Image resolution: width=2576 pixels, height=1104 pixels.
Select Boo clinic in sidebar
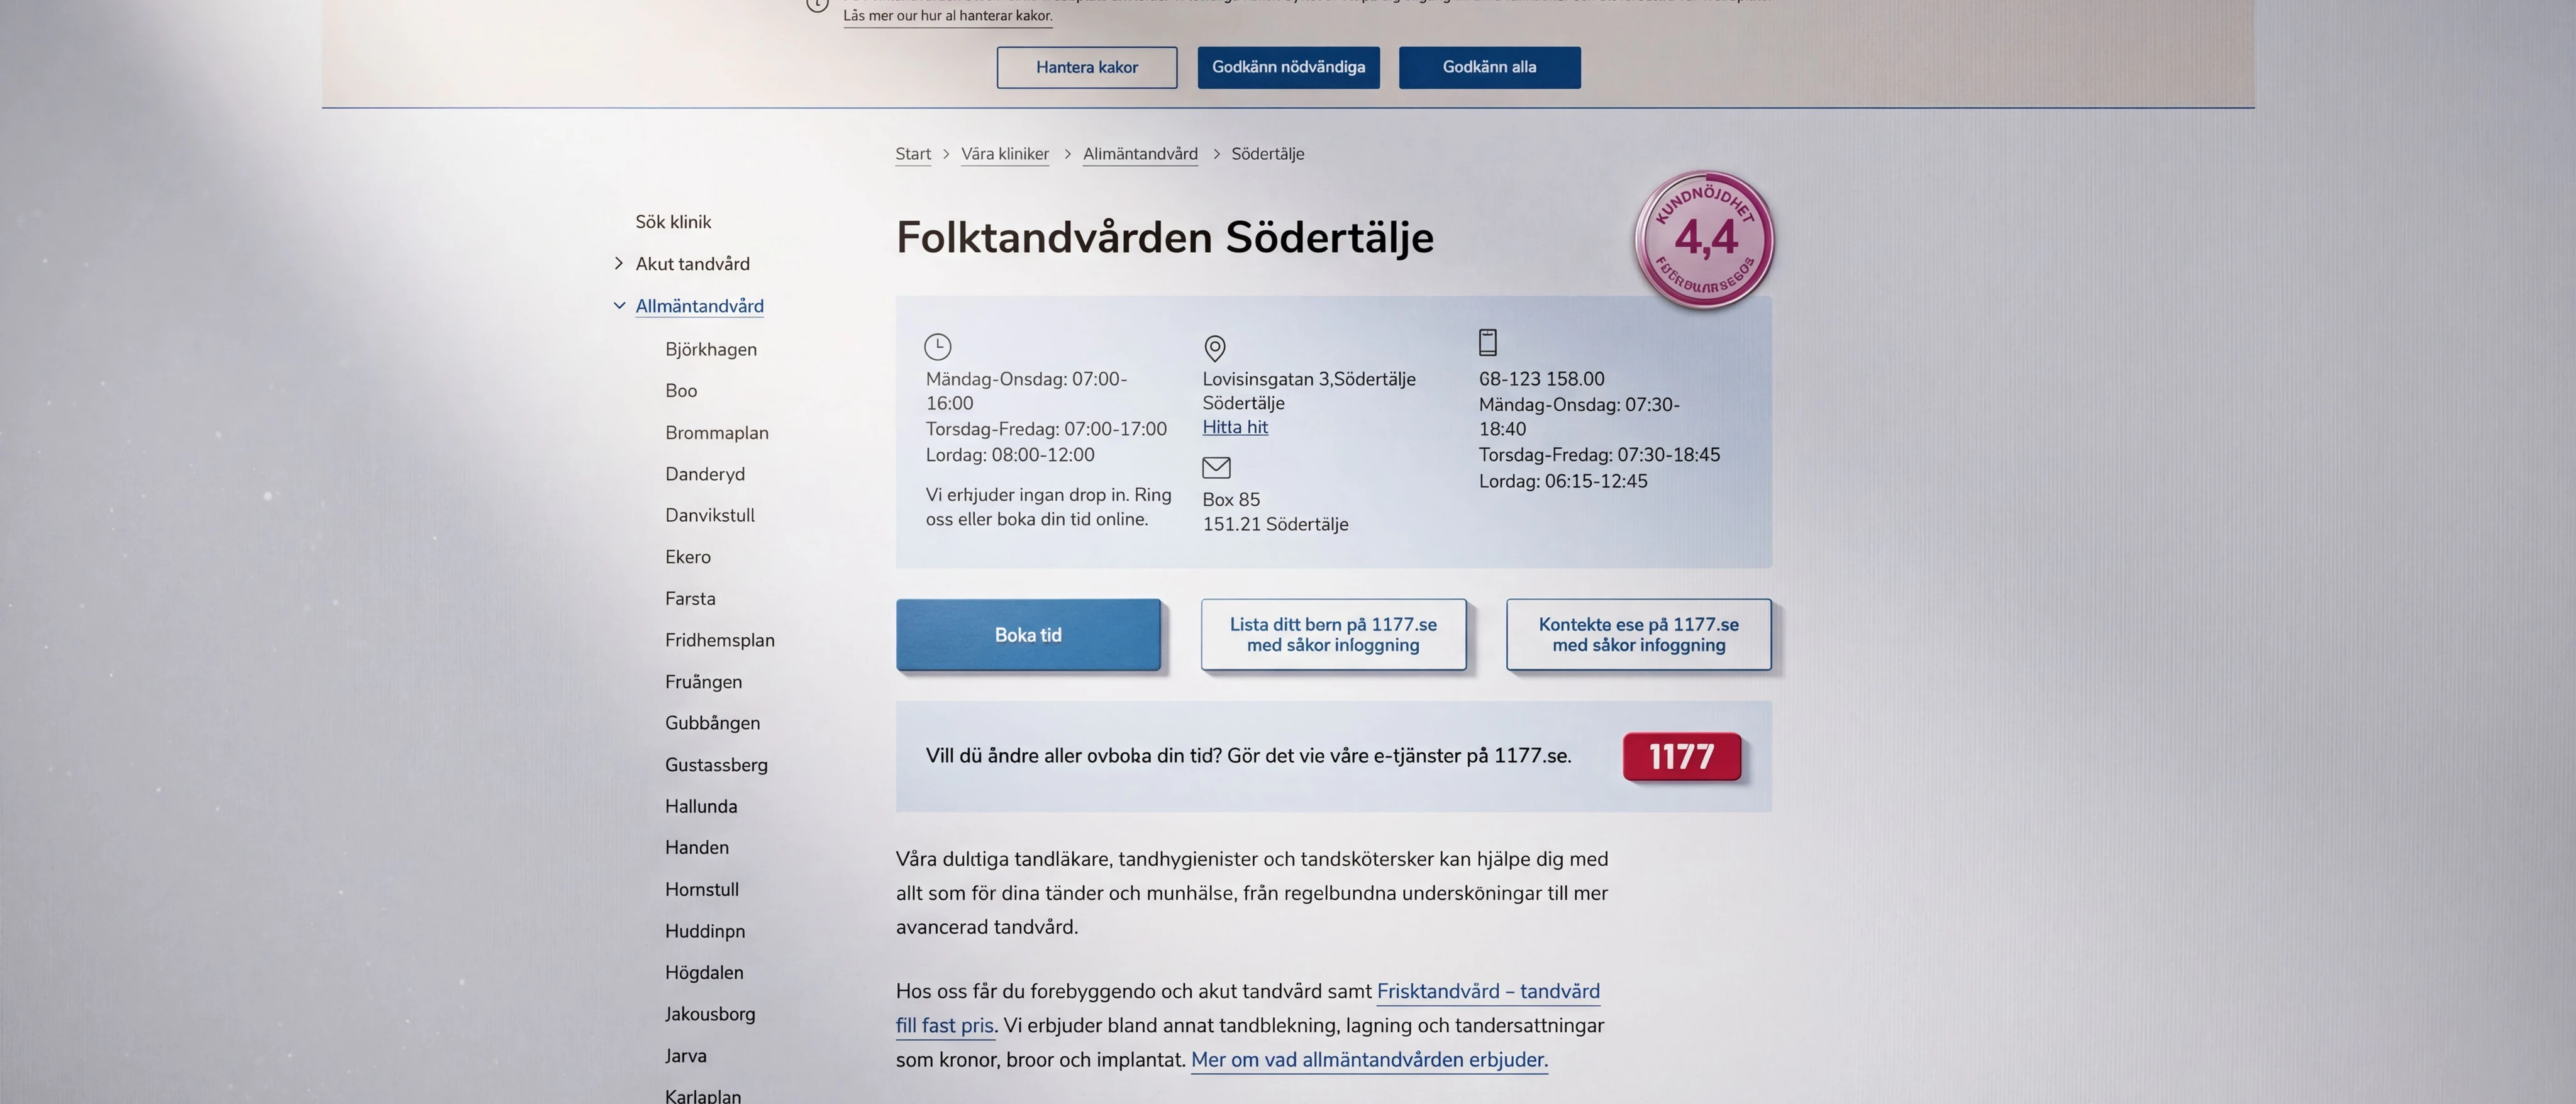coord(681,391)
